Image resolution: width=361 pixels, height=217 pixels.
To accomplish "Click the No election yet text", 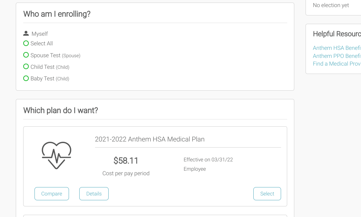I will pyautogui.click(x=331, y=5).
